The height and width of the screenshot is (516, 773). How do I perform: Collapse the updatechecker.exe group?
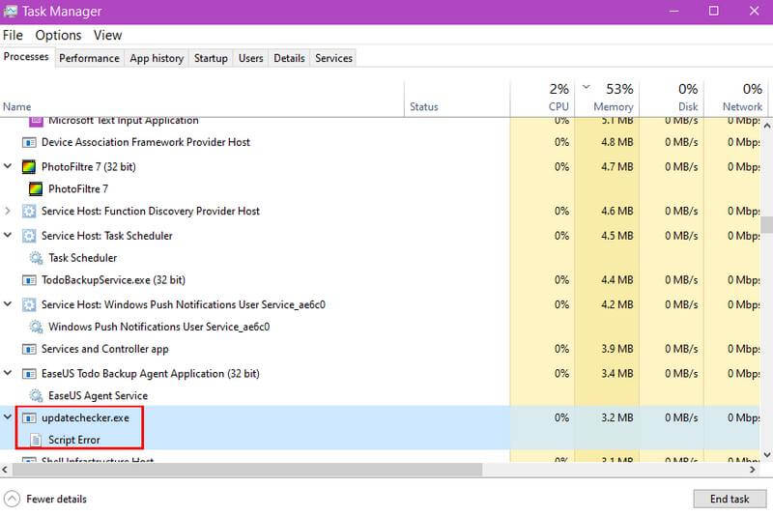point(8,417)
